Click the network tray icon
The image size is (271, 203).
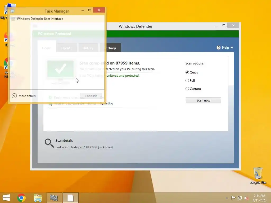240,198
